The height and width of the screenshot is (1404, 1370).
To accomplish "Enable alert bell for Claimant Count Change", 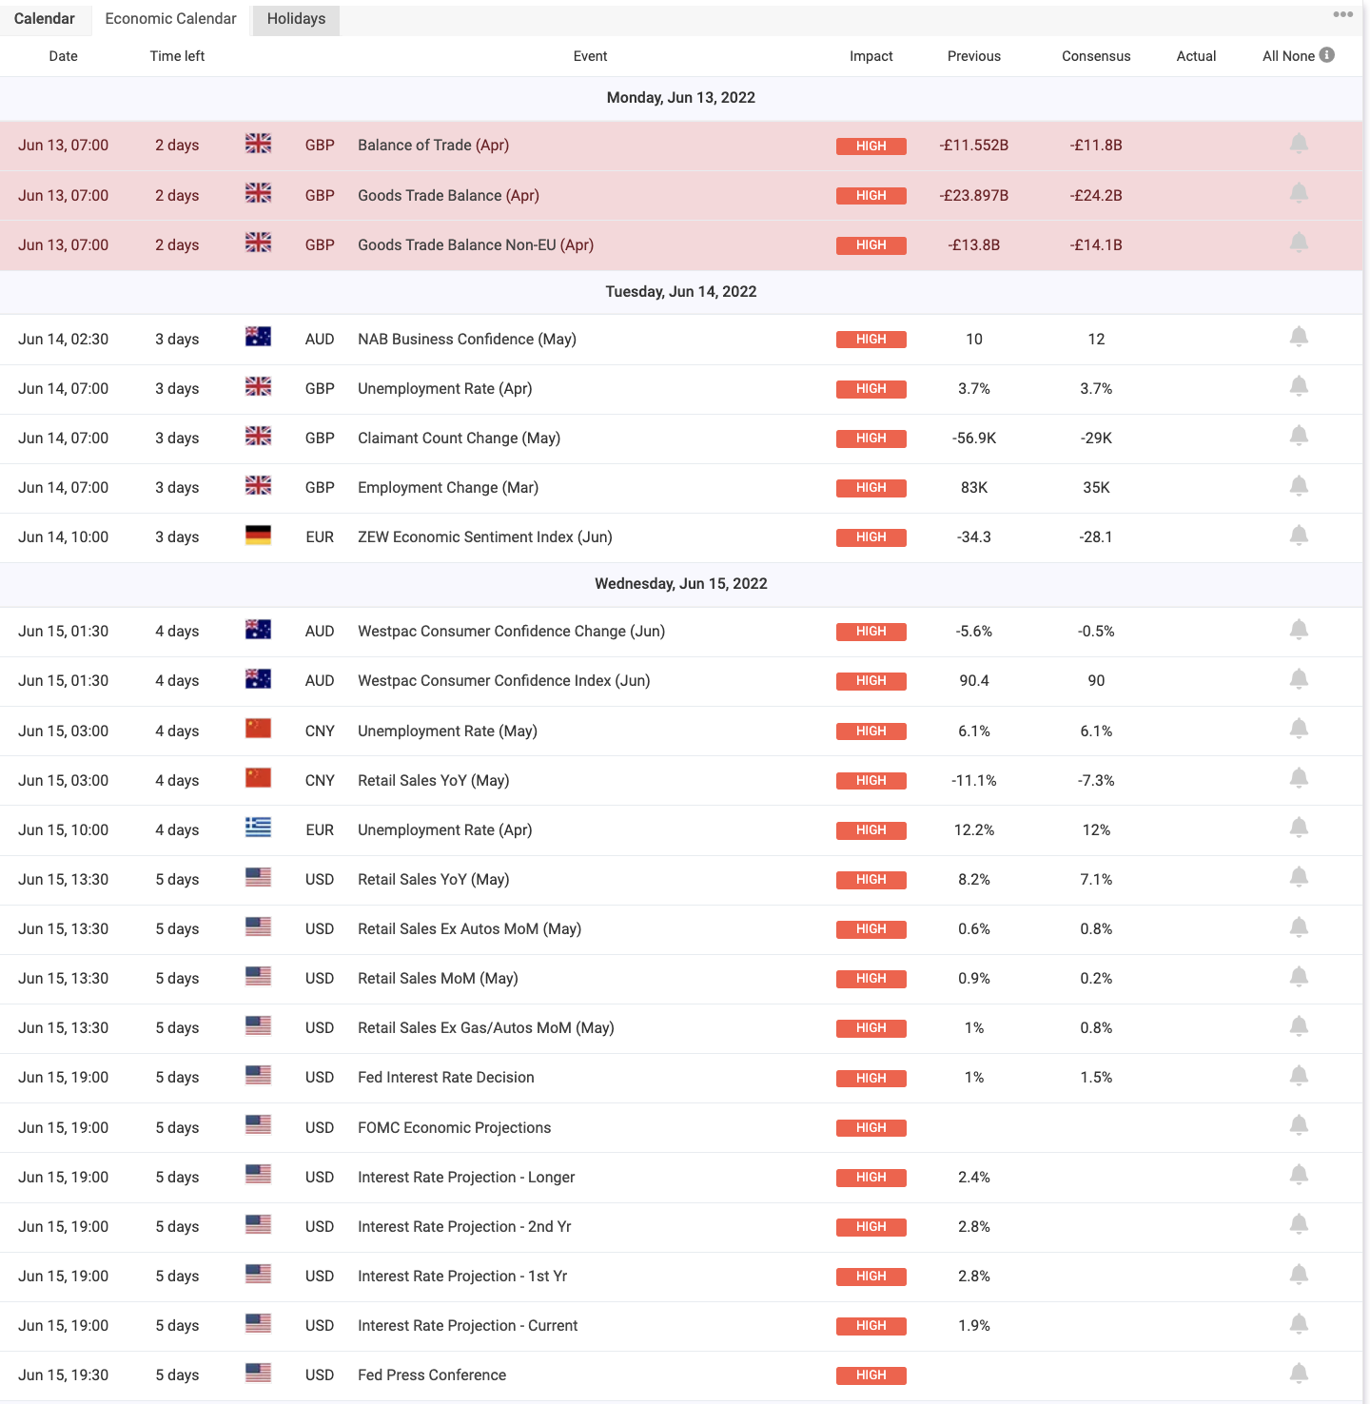I will coord(1299,436).
